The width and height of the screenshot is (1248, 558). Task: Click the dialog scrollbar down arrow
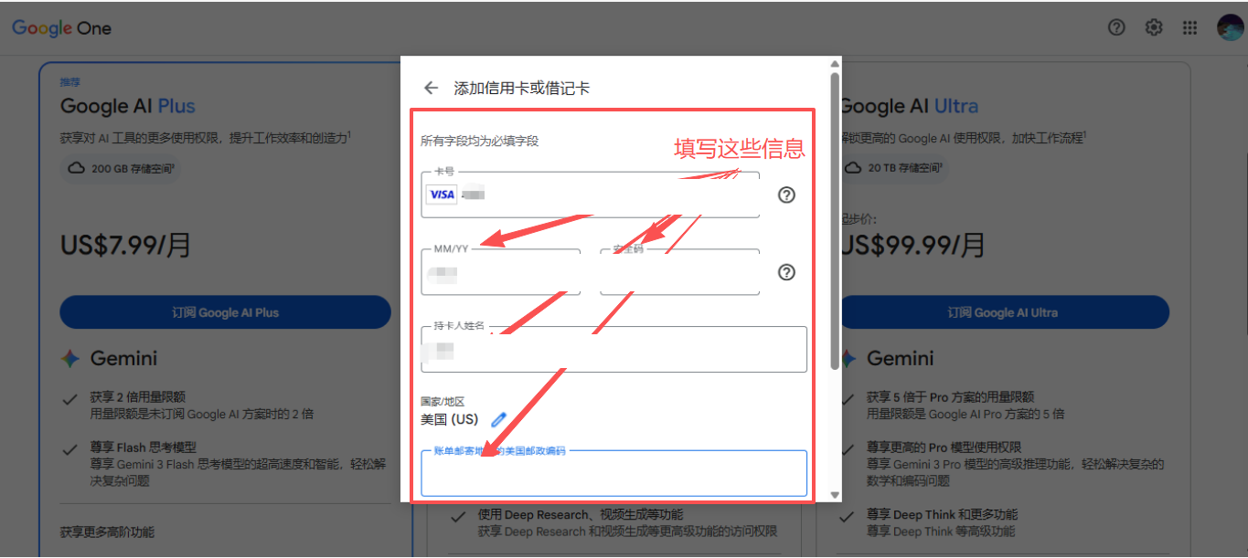[x=835, y=494]
